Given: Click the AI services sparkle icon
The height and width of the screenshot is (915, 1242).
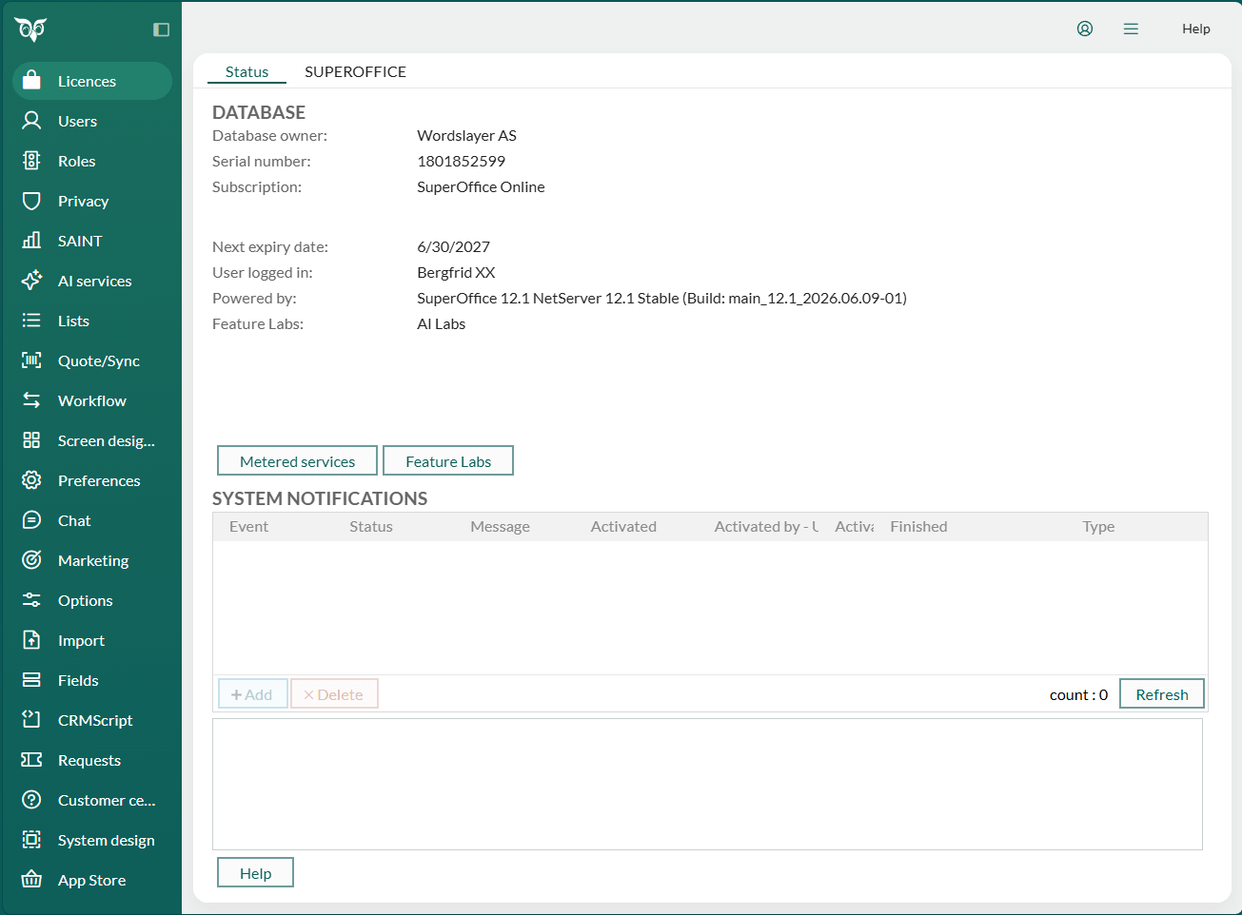Looking at the screenshot, I should click(31, 281).
